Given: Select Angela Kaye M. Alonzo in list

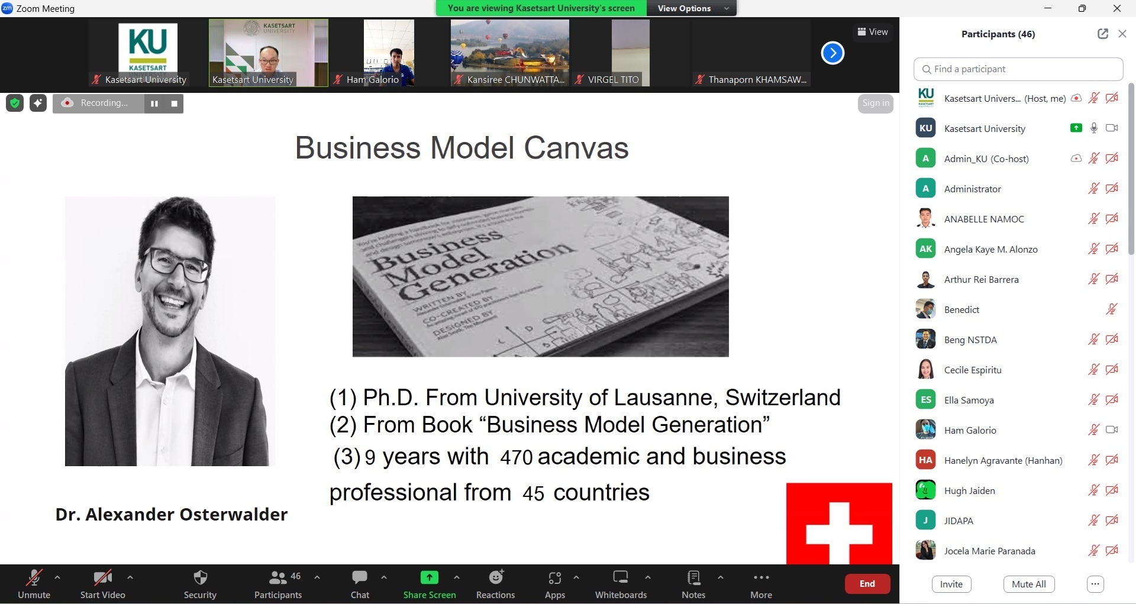Looking at the screenshot, I should pos(1018,249).
